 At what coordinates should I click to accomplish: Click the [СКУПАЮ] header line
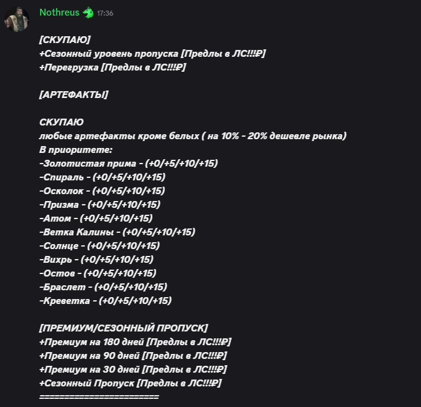tap(65, 40)
